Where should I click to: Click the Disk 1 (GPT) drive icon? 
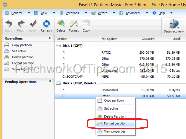(x=58, y=46)
